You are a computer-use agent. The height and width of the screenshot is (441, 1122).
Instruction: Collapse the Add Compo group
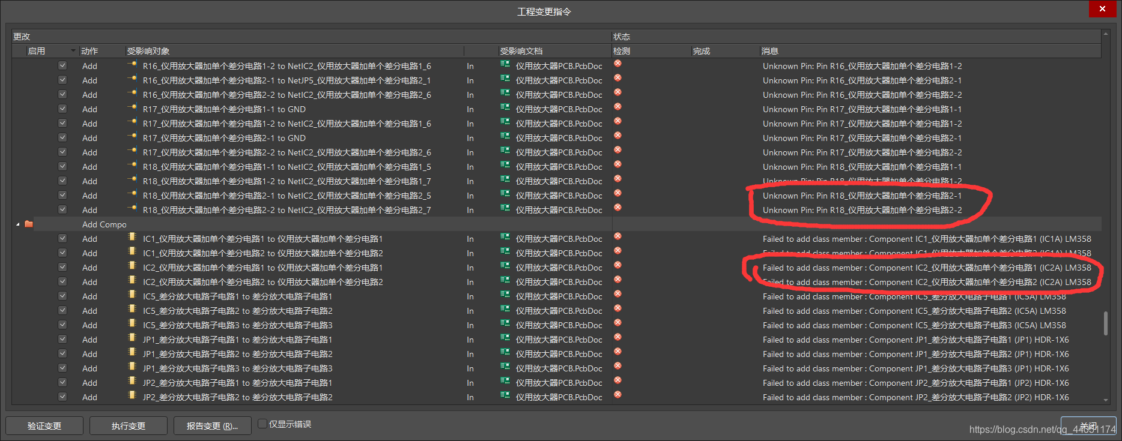click(17, 224)
